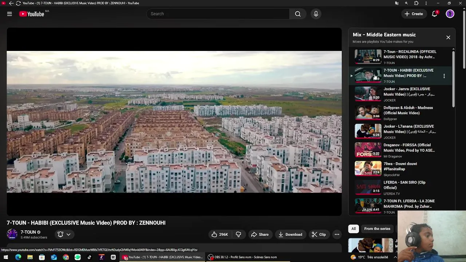The width and height of the screenshot is (466, 262).
Task: Clip the video
Action: pyautogui.click(x=319, y=234)
